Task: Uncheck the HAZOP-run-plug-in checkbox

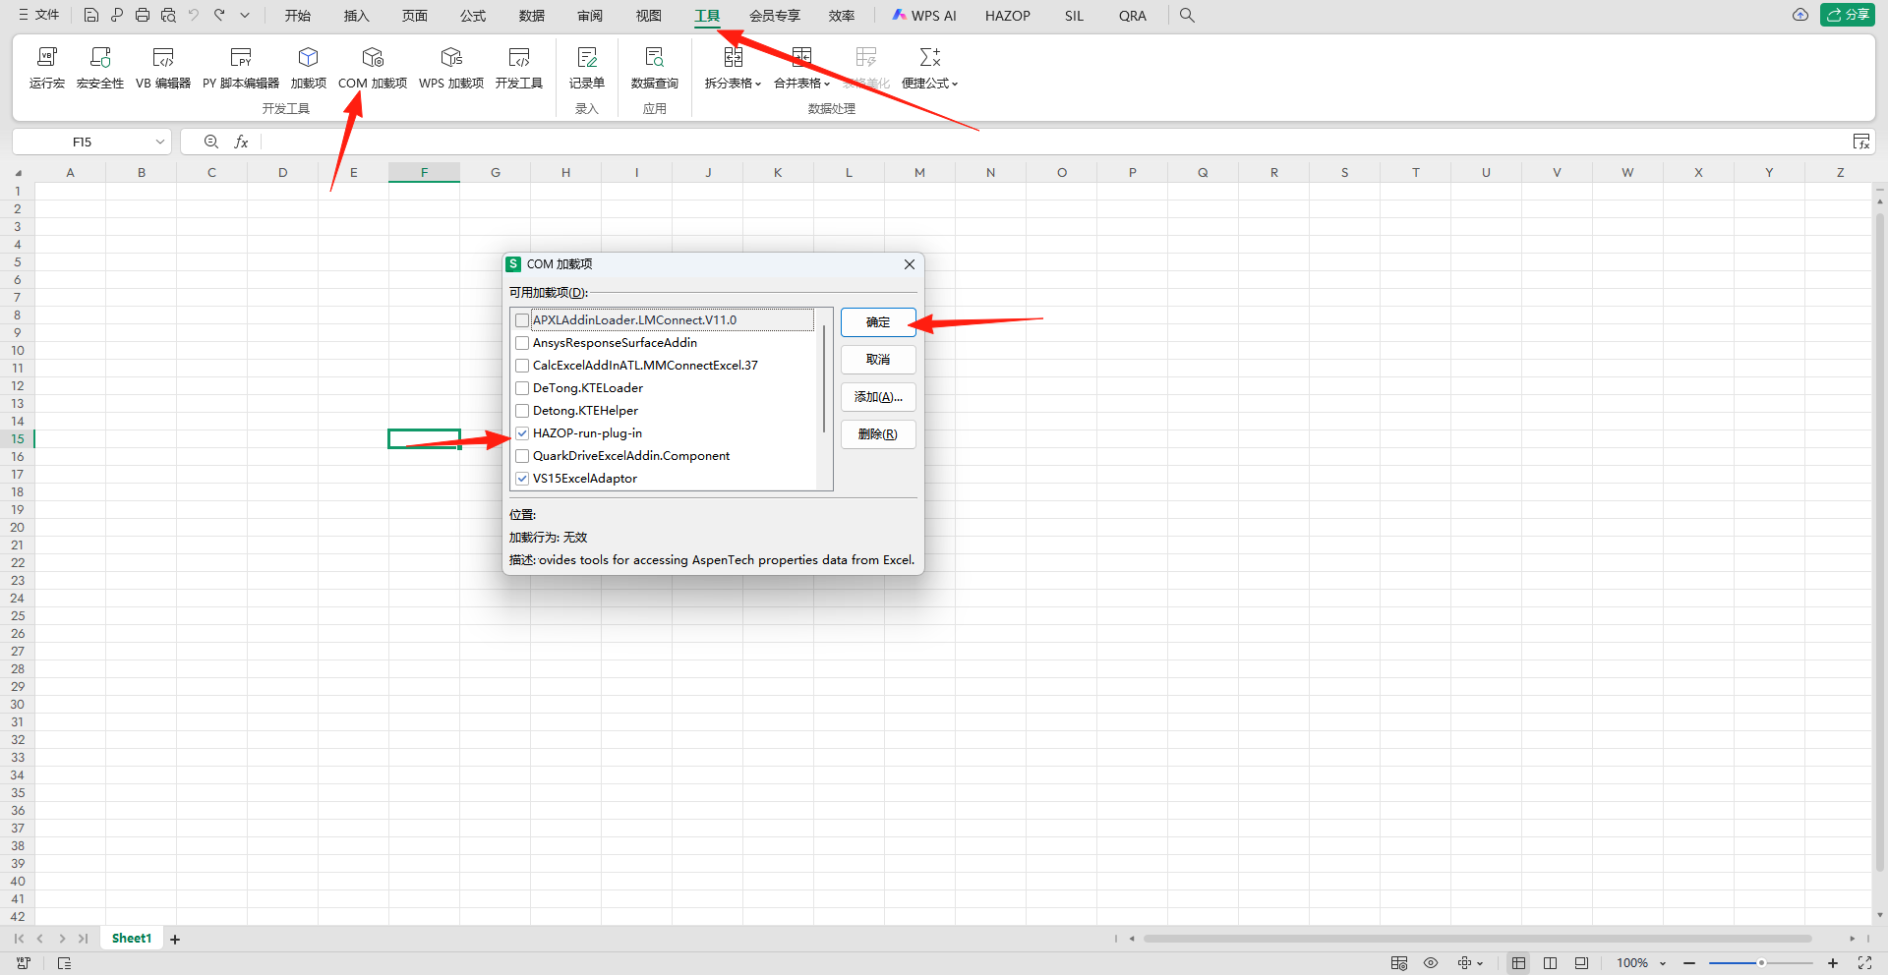Action: [x=522, y=433]
